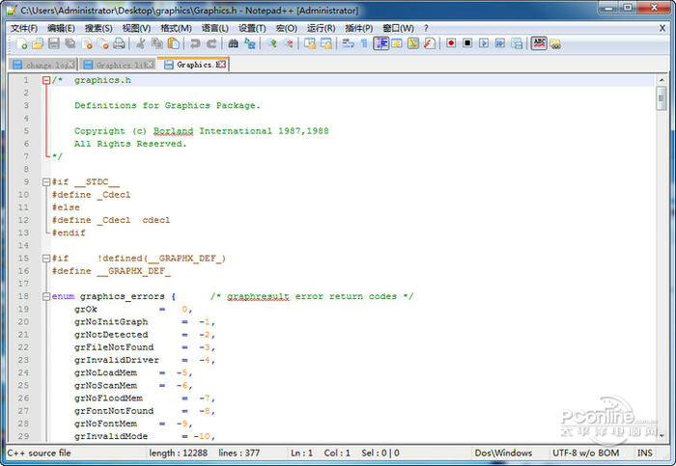
Task: Close the active Graphics.h tab
Action: click(x=222, y=65)
